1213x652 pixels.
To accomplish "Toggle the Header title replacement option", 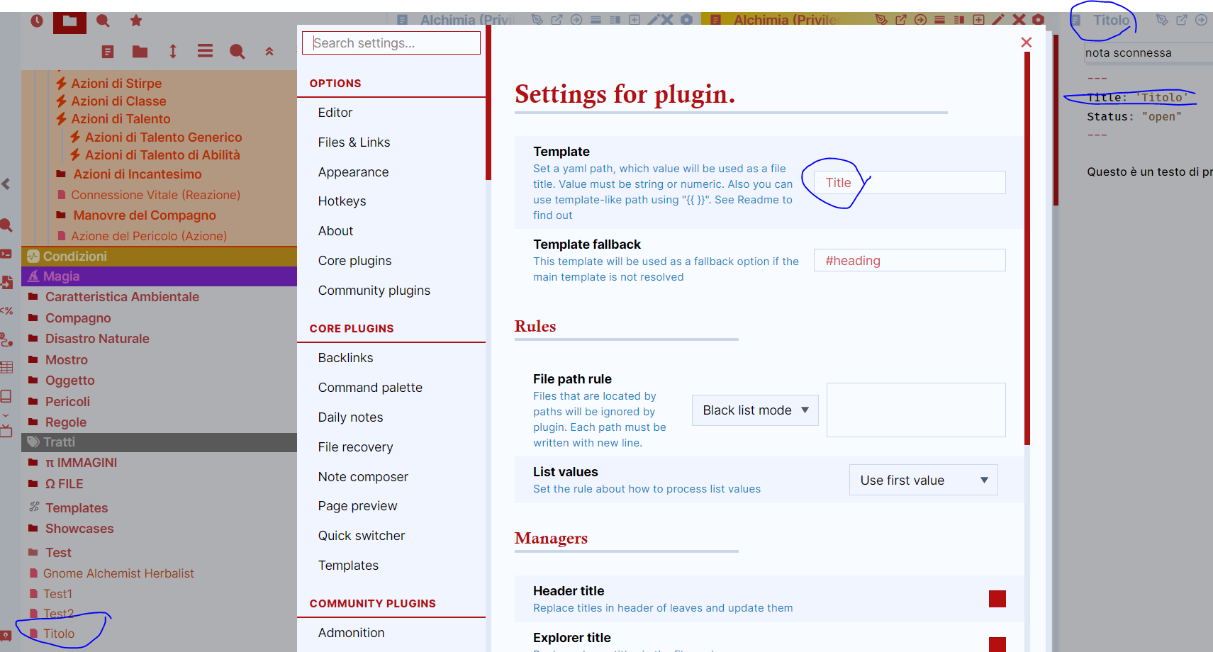I will pyautogui.click(x=997, y=599).
